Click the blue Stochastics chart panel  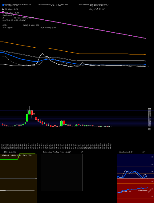pyautogui.click(x=135, y=166)
